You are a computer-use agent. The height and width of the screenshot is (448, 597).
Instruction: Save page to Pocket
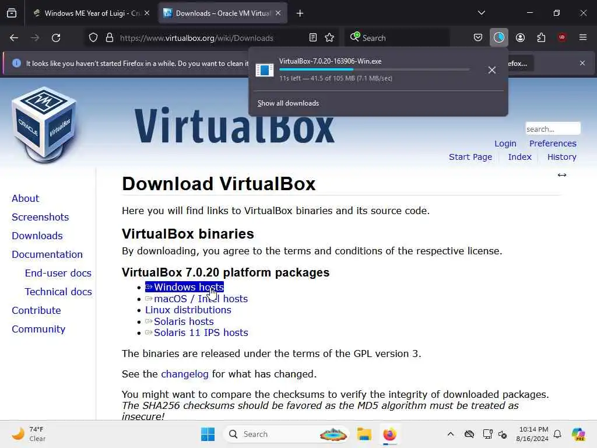478,38
